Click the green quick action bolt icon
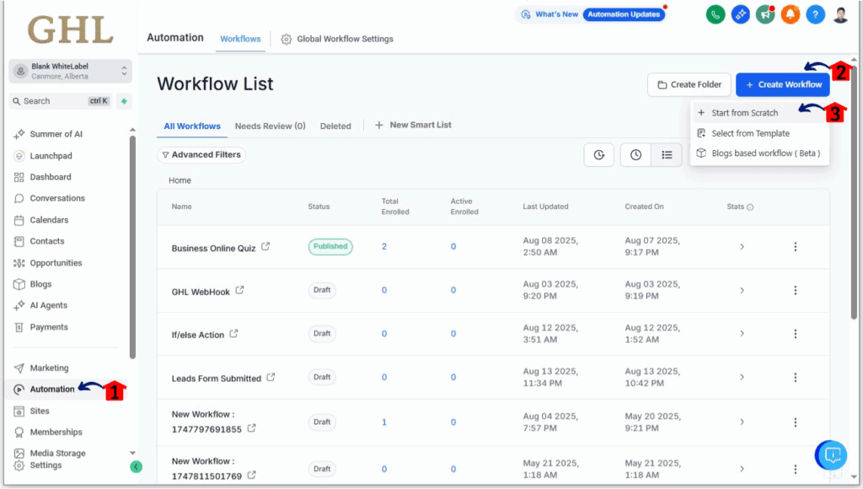Screen dimensions: 863x489 click(124, 101)
